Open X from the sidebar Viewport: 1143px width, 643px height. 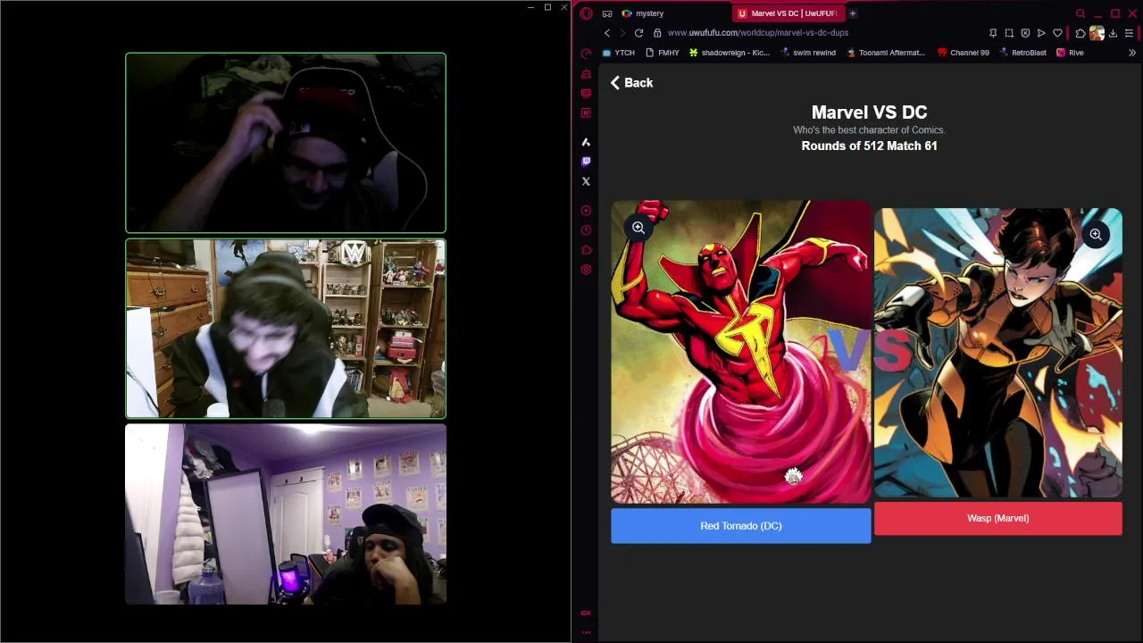click(x=586, y=181)
